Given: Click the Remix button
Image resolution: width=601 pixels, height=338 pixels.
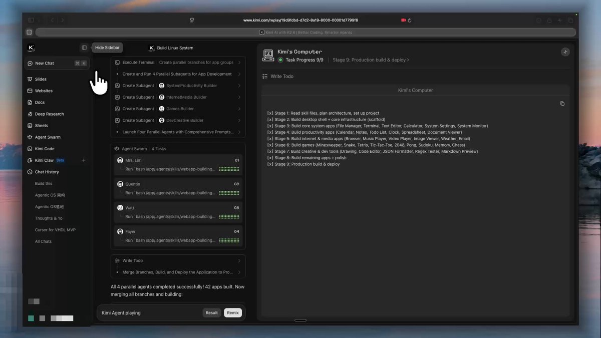Looking at the screenshot, I should click(x=233, y=312).
